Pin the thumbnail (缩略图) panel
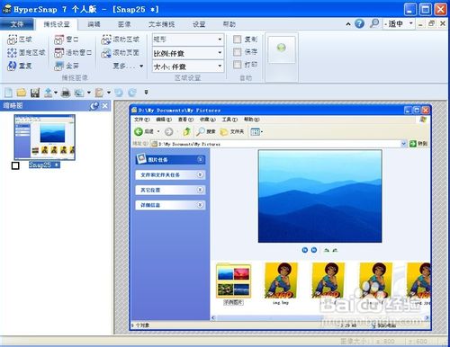The height and width of the screenshot is (347, 450). pyautogui.click(x=94, y=105)
